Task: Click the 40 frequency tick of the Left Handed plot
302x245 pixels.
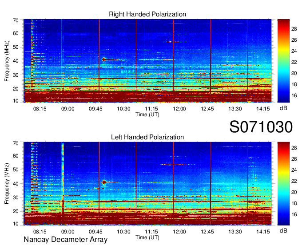Action: pyautogui.click(x=16, y=183)
